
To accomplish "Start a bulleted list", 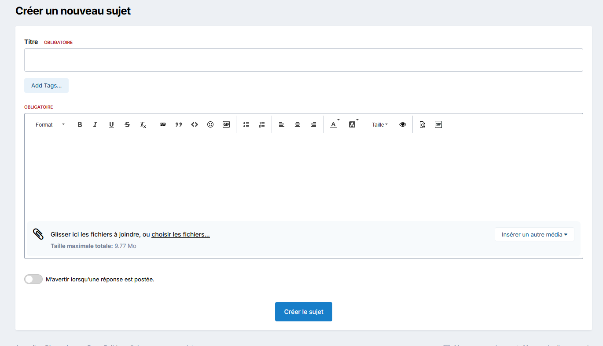I will (246, 125).
